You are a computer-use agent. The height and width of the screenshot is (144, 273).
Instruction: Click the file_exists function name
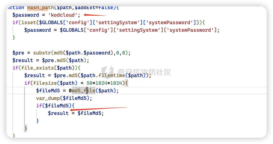tap(37, 68)
